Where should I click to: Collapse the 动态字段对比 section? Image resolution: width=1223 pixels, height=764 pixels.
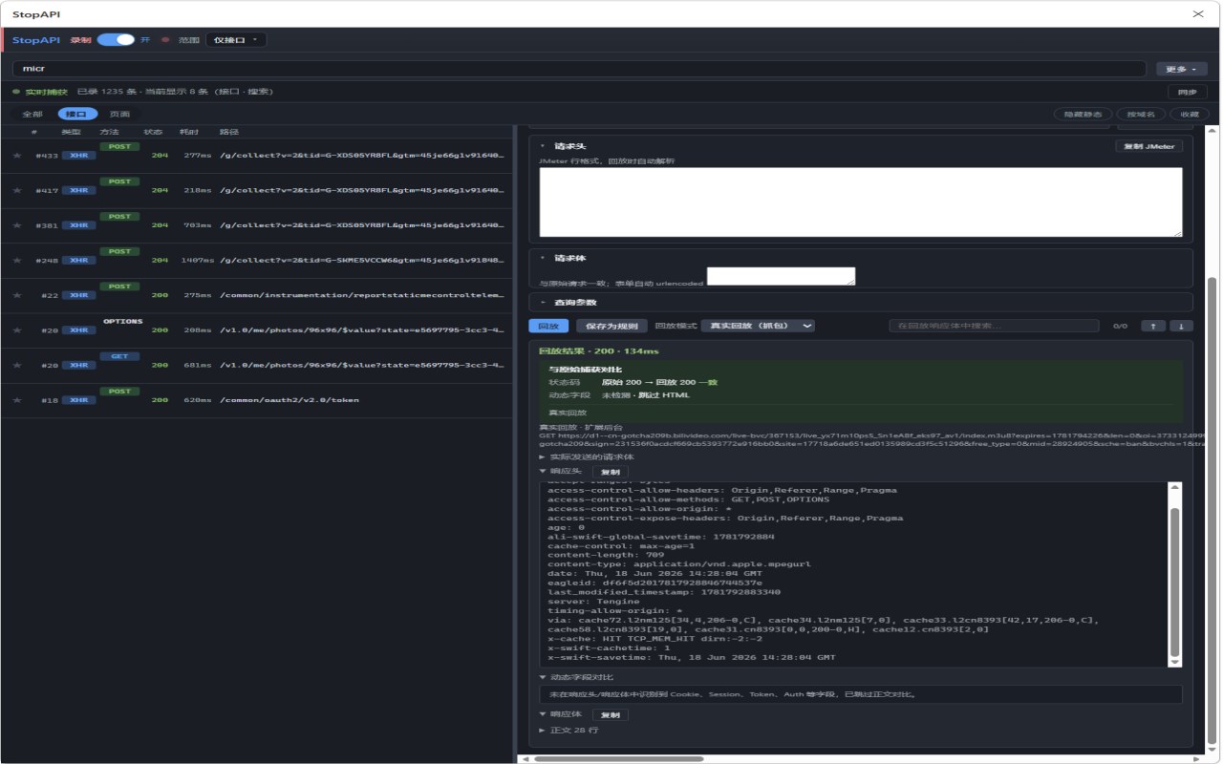point(576,677)
